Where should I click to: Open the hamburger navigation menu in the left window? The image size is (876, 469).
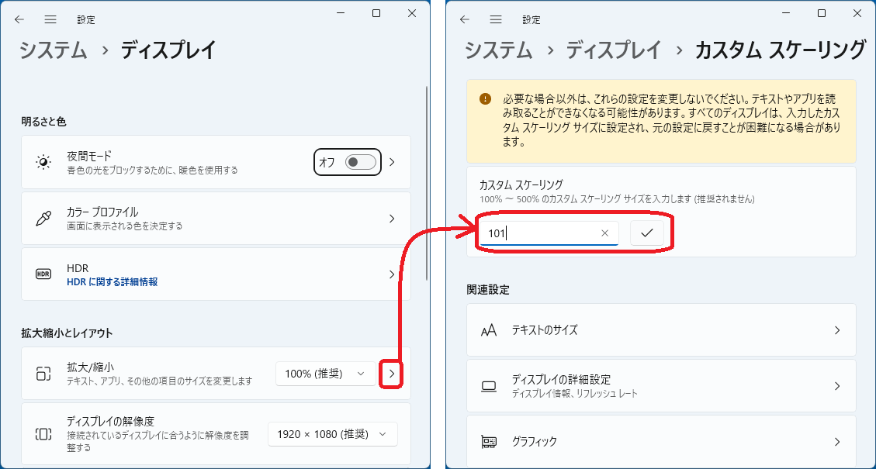(x=50, y=19)
